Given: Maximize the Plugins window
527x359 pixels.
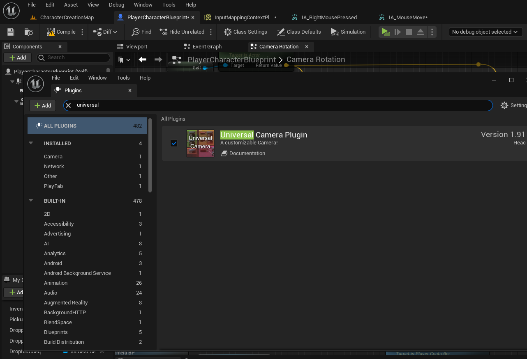Looking at the screenshot, I should pos(511,80).
